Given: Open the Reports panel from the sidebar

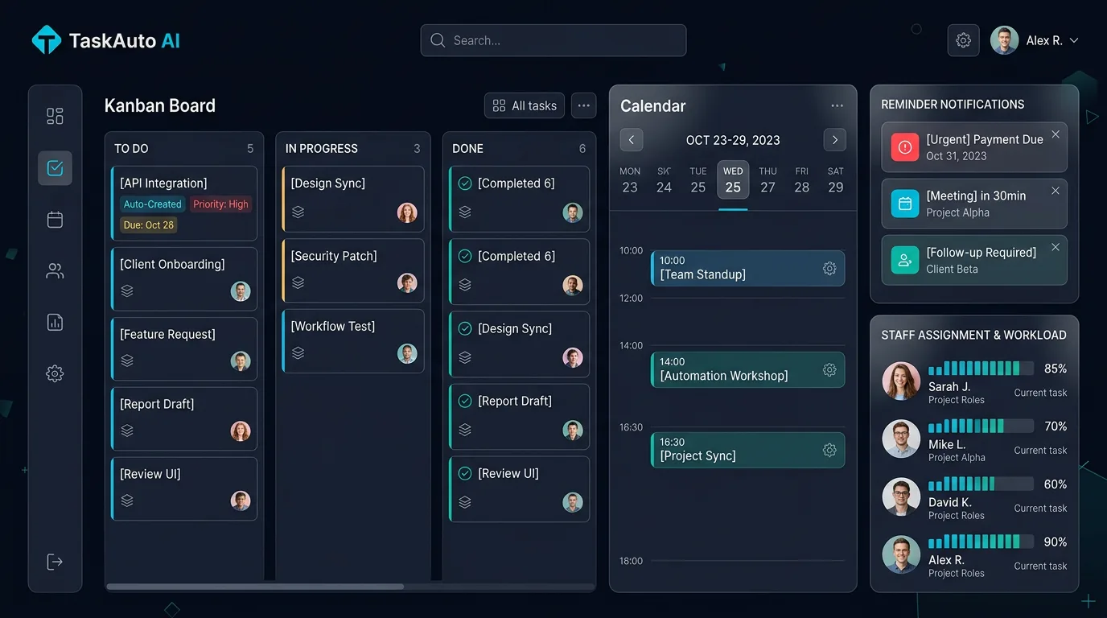Looking at the screenshot, I should point(55,321).
